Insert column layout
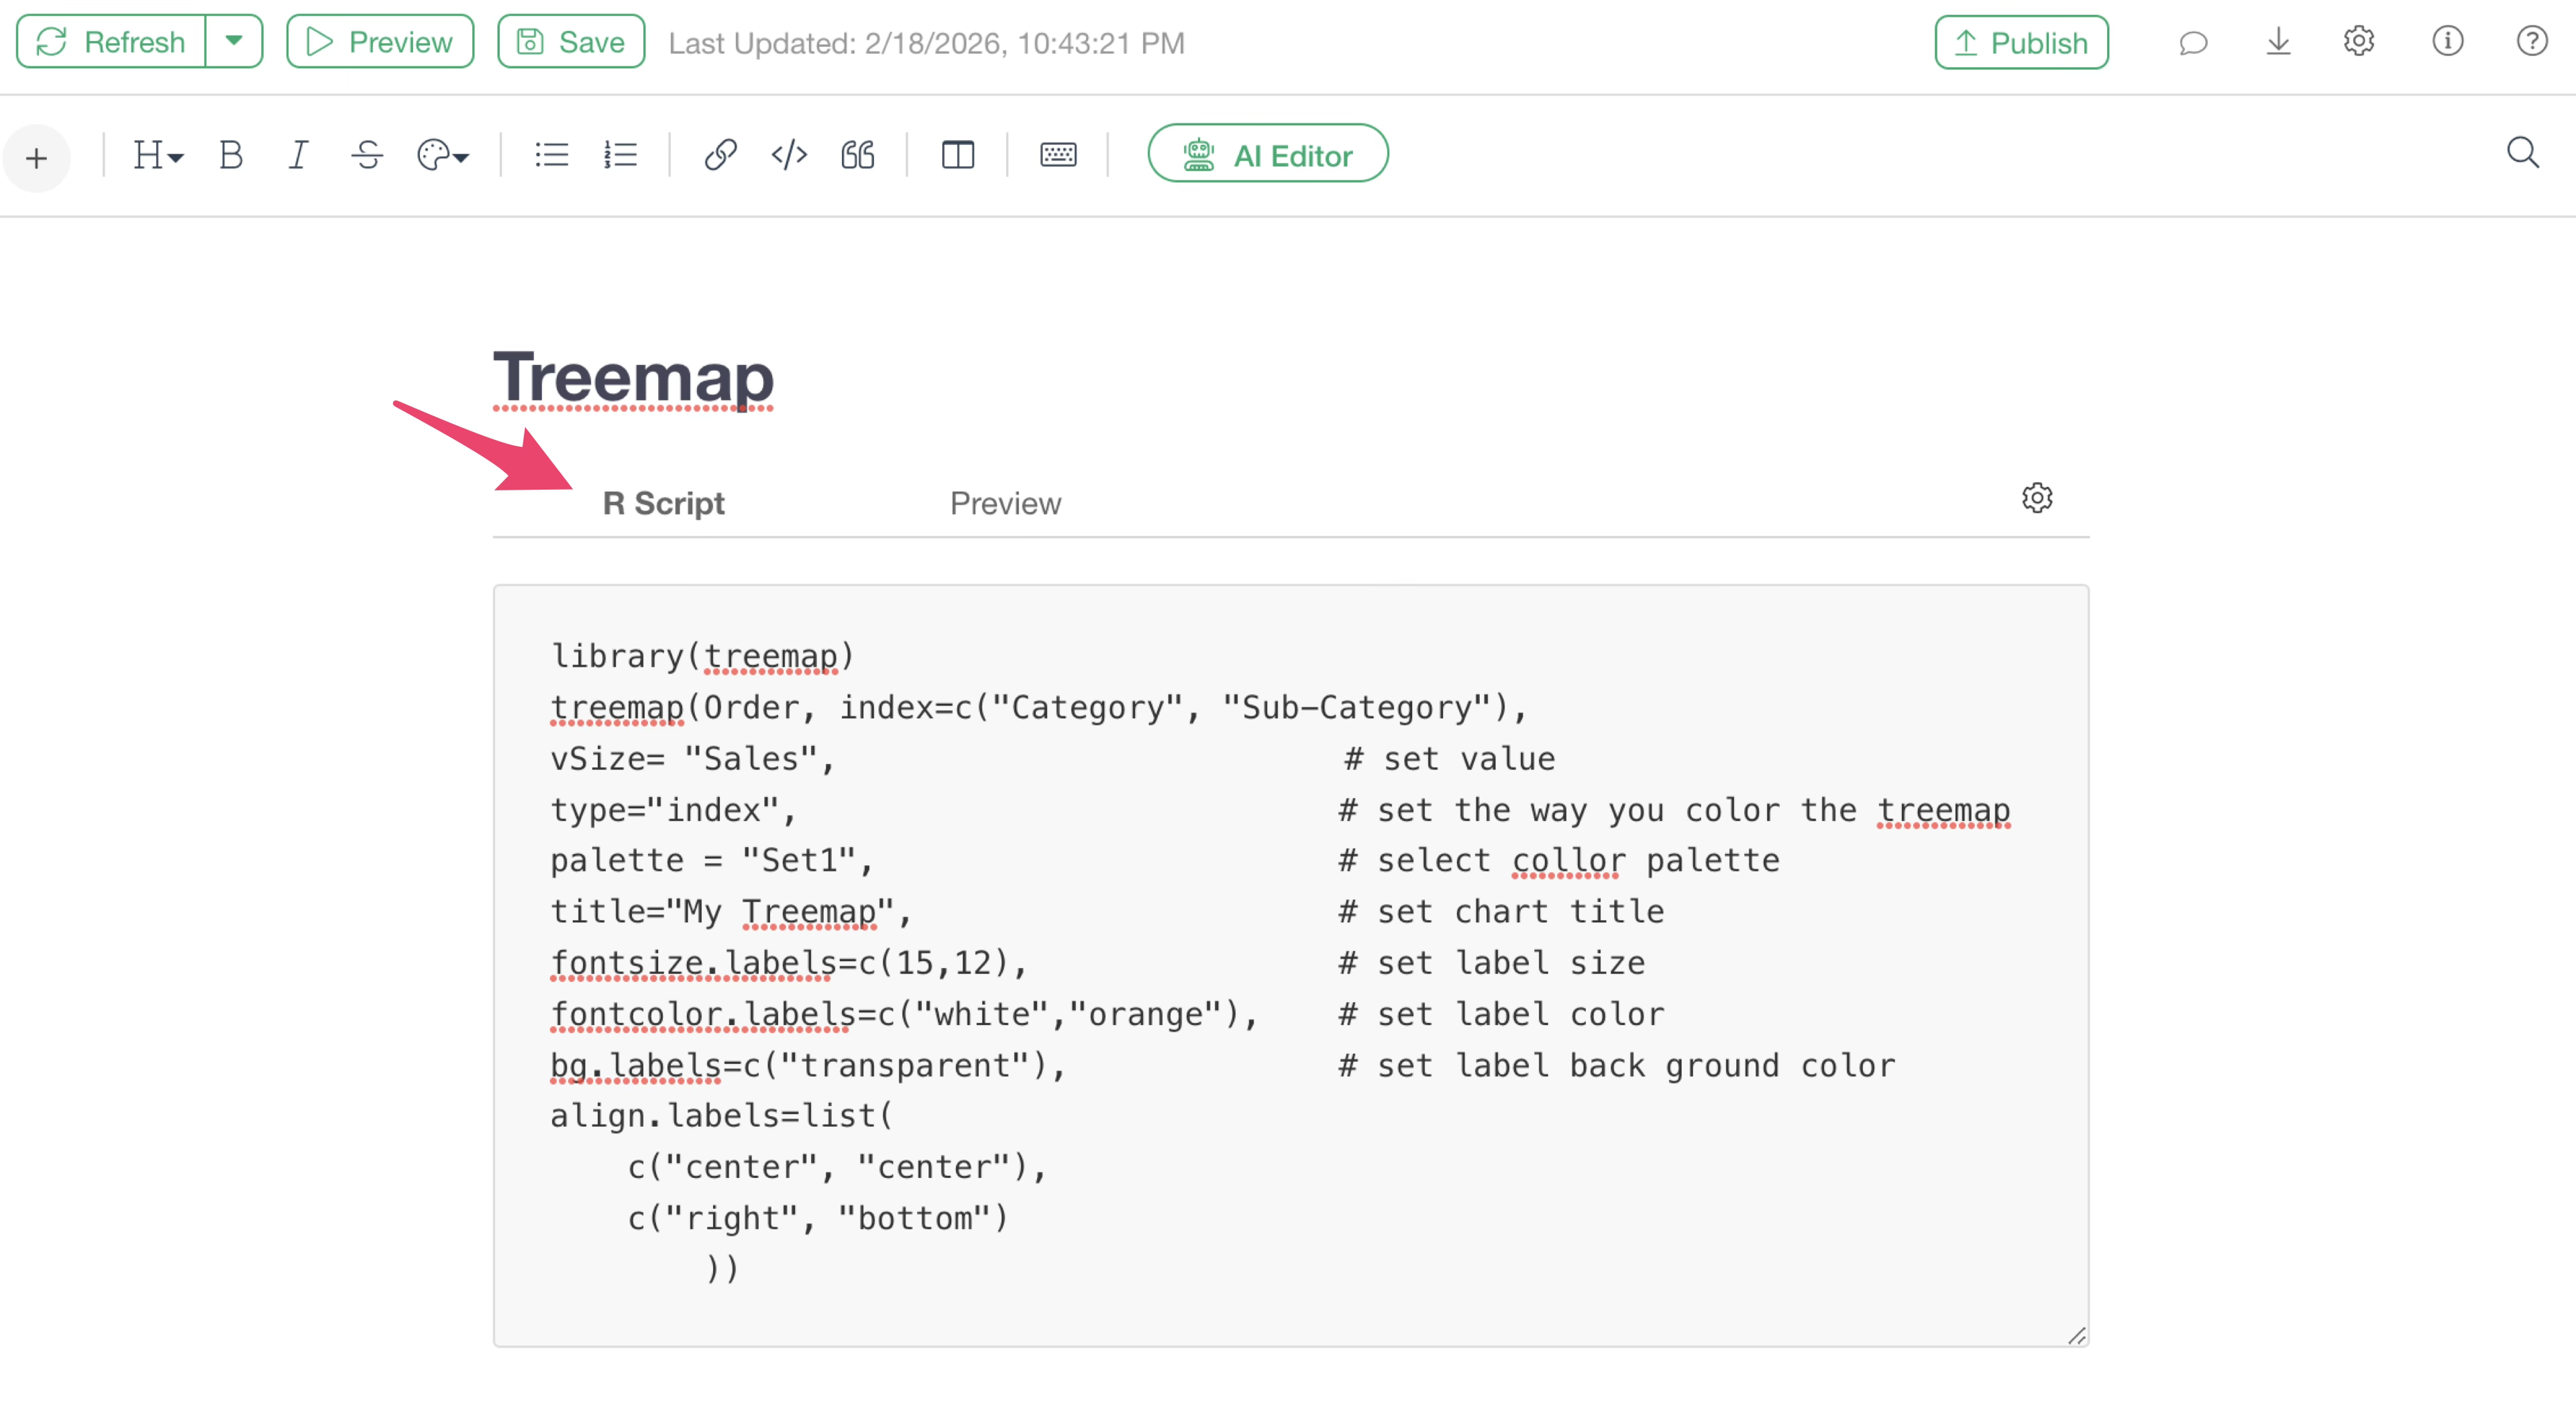Viewport: 2576px width, 1414px height. (x=957, y=155)
